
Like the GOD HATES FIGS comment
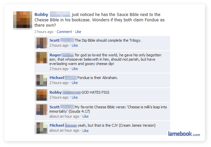coord(75,97)
